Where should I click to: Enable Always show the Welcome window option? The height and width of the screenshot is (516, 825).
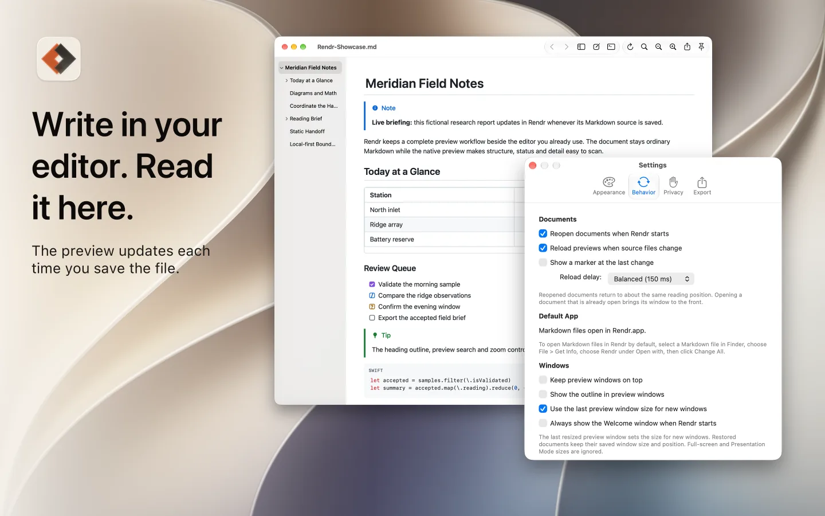pyautogui.click(x=543, y=423)
